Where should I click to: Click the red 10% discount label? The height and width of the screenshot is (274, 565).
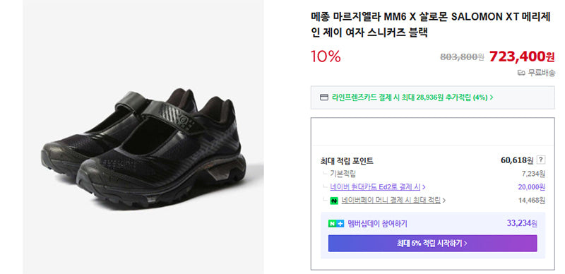click(x=326, y=56)
